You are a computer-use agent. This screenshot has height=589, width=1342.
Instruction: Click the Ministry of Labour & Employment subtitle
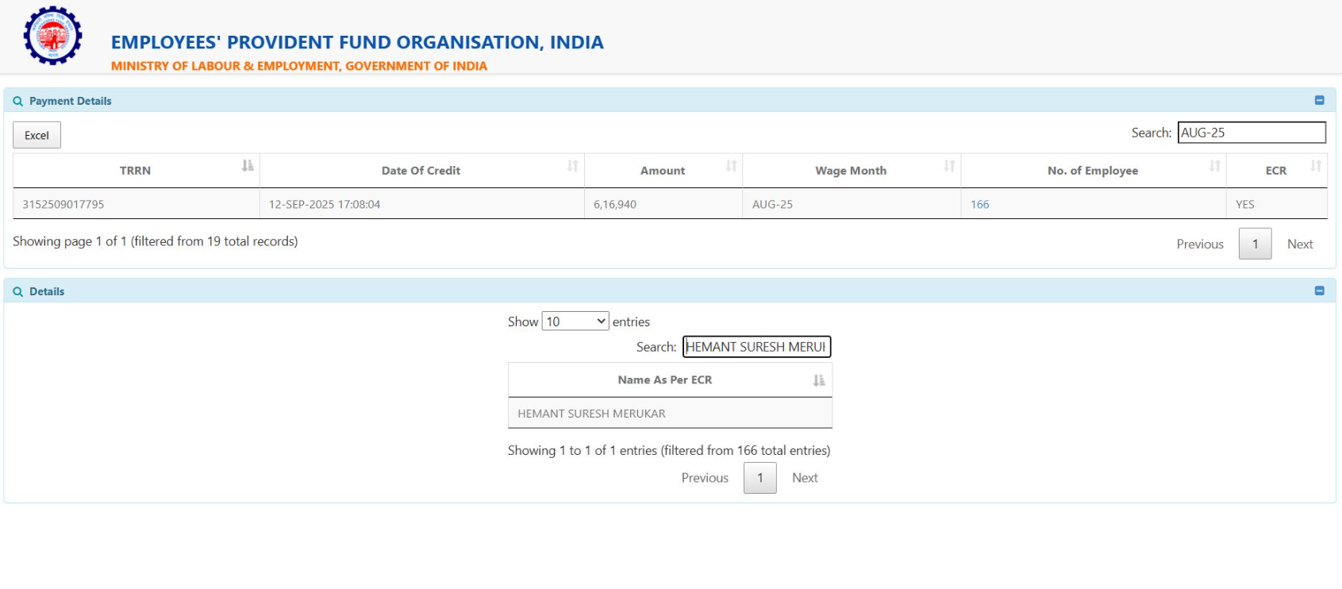(299, 66)
